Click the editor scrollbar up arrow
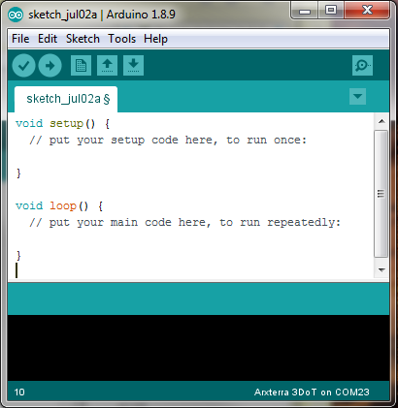This screenshot has width=398, height=408. [381, 121]
